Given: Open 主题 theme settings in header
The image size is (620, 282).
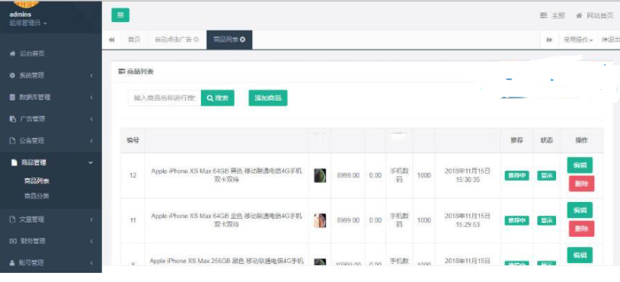Looking at the screenshot, I should (x=552, y=15).
